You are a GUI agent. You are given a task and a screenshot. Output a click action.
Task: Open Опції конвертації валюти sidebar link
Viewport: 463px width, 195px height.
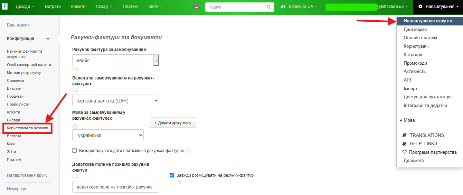click(x=29, y=65)
